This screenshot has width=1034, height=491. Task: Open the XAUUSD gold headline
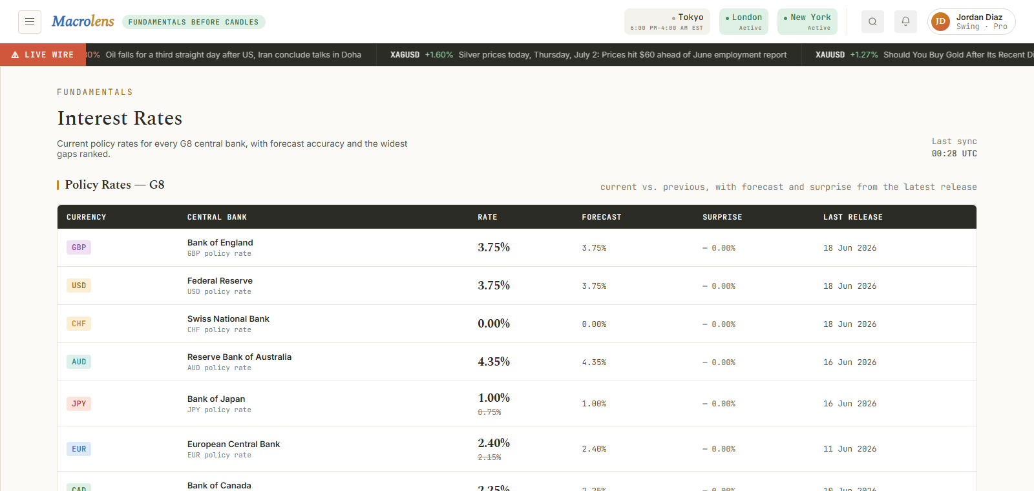(x=924, y=55)
